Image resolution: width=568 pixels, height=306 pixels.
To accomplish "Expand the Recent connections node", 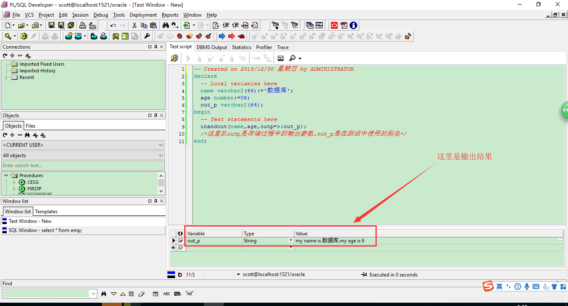I will (x=6, y=77).
